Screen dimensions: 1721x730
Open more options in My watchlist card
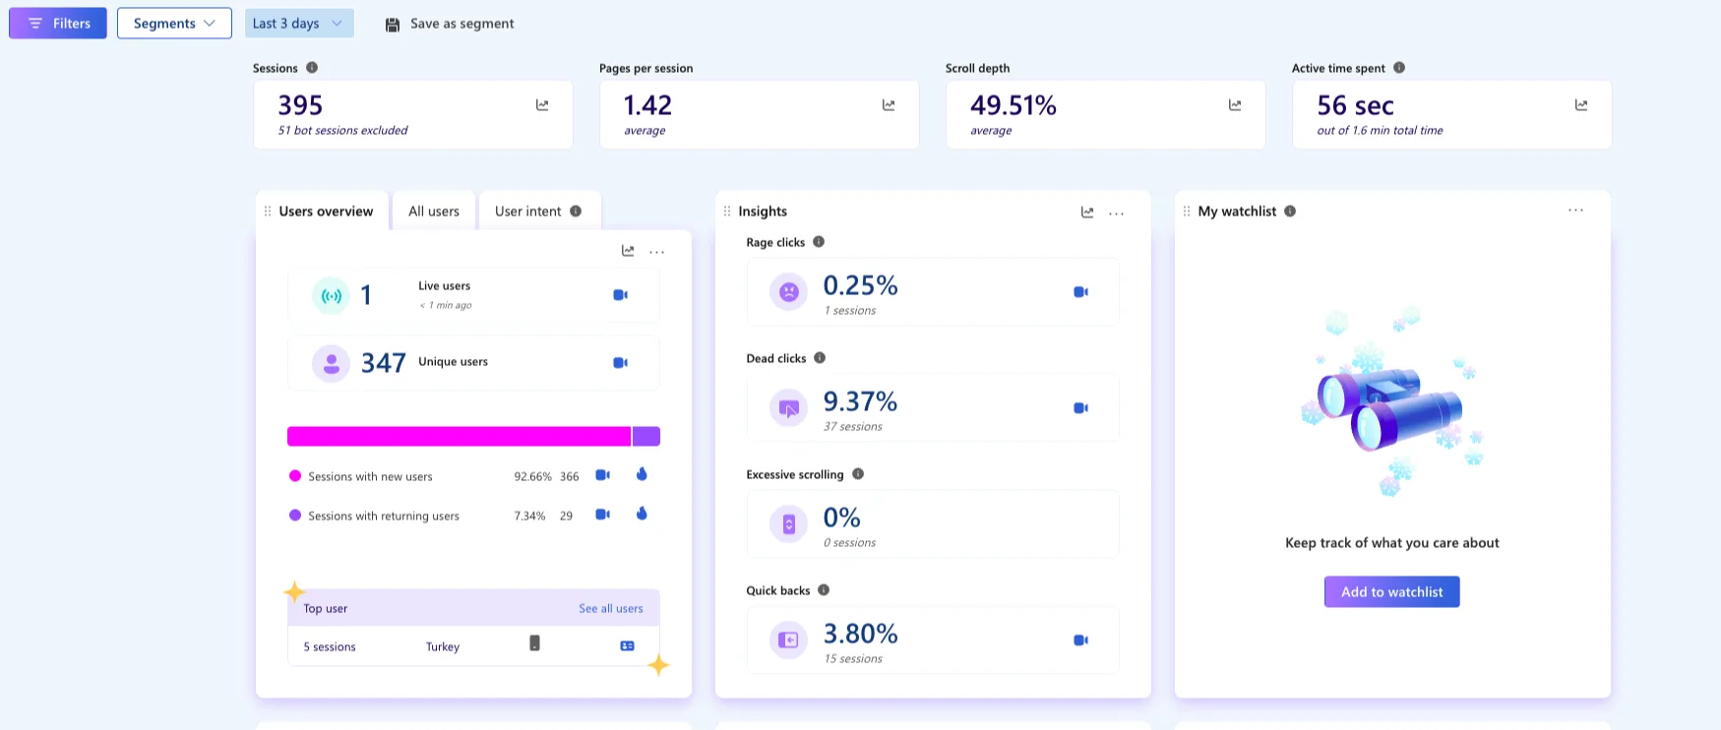click(1576, 211)
